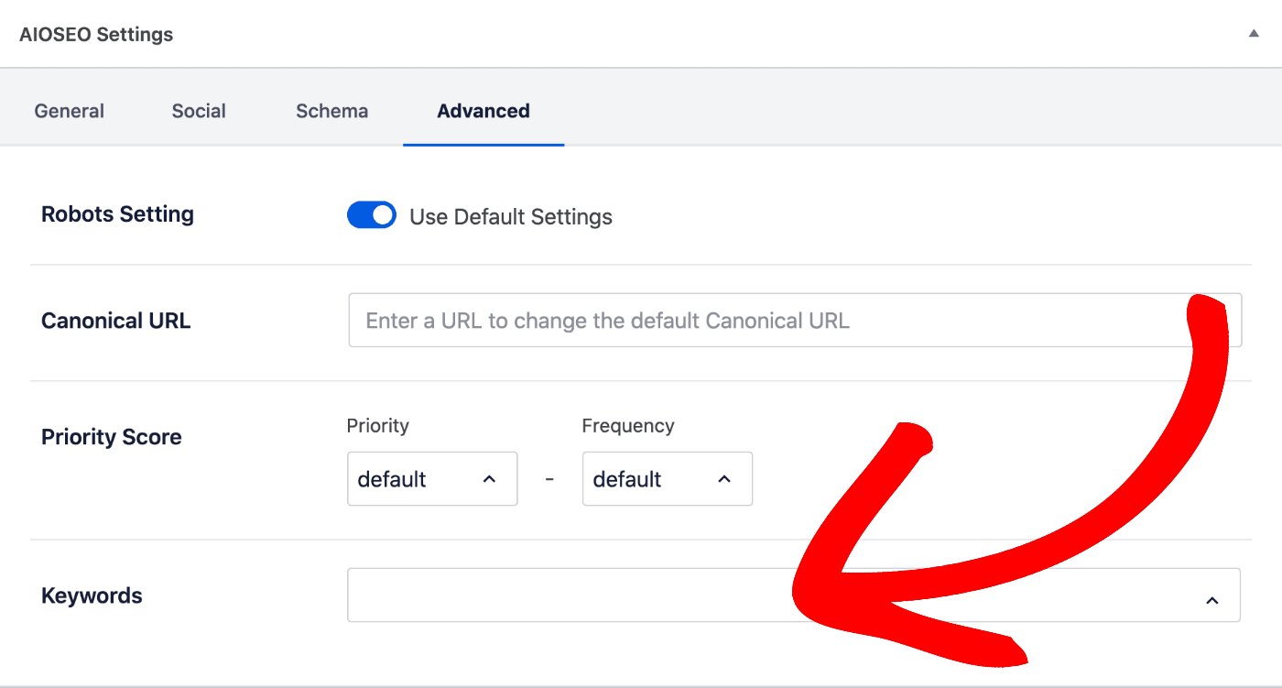This screenshot has width=1282, height=688.
Task: Open the Social tab
Action: [199, 111]
